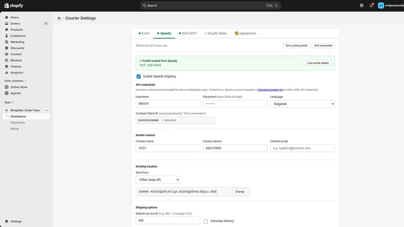
Task: Open Shipments in the app menu
Action: point(18,123)
